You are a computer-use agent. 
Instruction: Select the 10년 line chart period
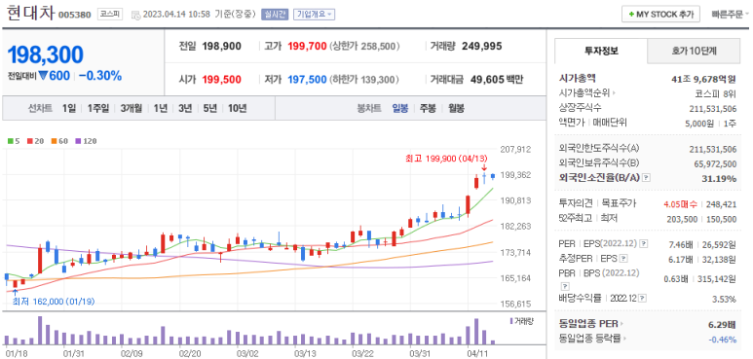coord(238,108)
